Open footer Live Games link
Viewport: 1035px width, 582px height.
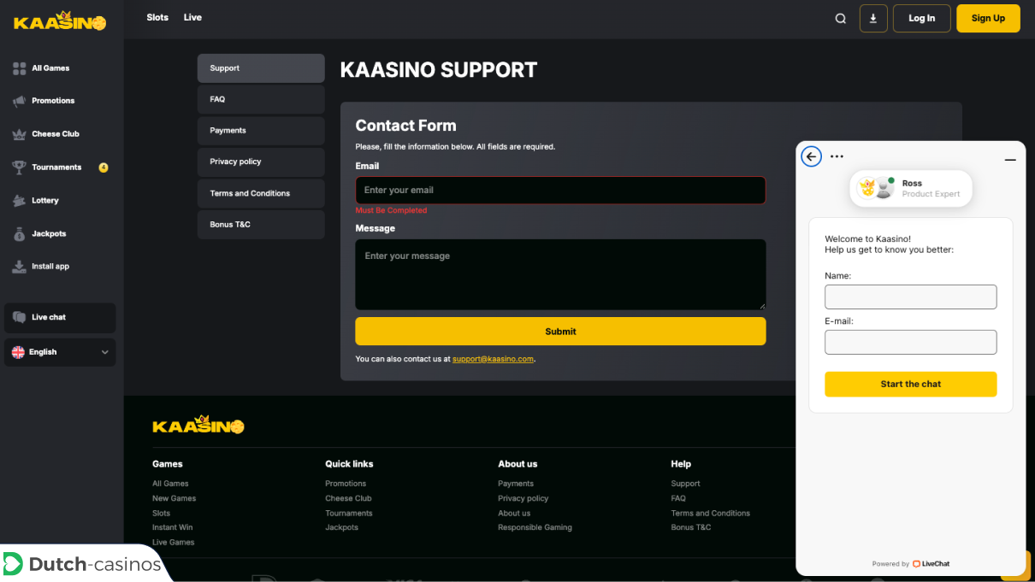[173, 542]
